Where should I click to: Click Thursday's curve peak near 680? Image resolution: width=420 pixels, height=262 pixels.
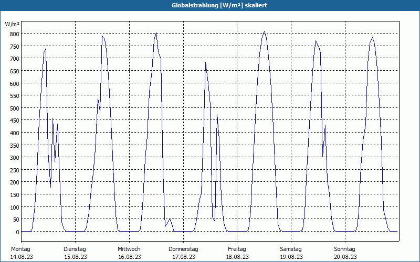[x=205, y=62]
